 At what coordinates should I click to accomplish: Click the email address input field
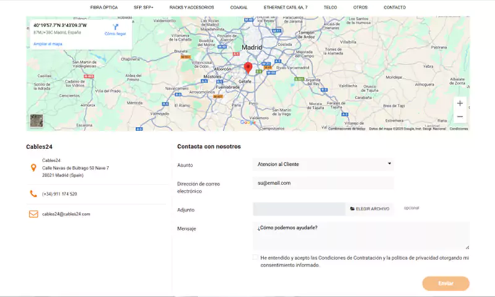coord(323,183)
